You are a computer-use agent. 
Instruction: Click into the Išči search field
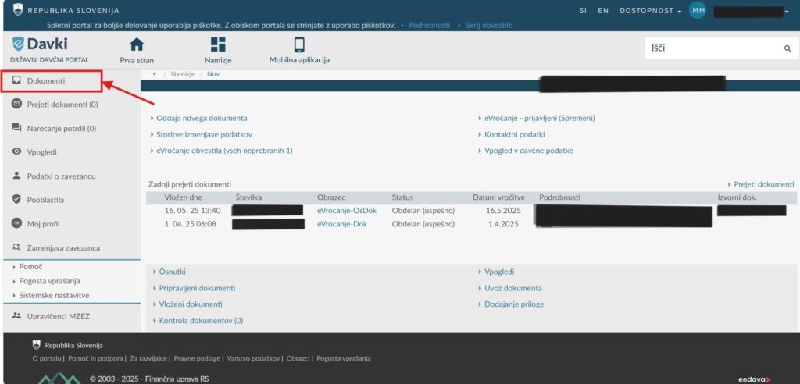(711, 48)
